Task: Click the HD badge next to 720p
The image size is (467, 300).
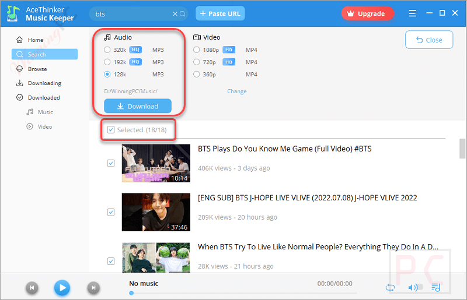Action: 229,62
